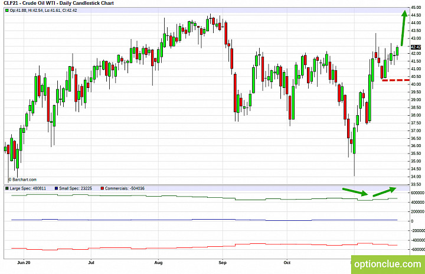Click the 34.00 price axis label
Image resolution: width=425 pixels, height=274 pixels.
coord(416,177)
